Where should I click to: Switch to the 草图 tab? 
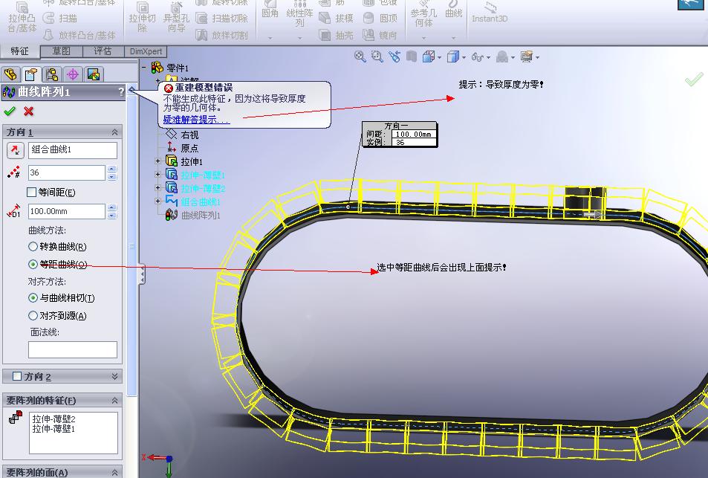(62, 51)
